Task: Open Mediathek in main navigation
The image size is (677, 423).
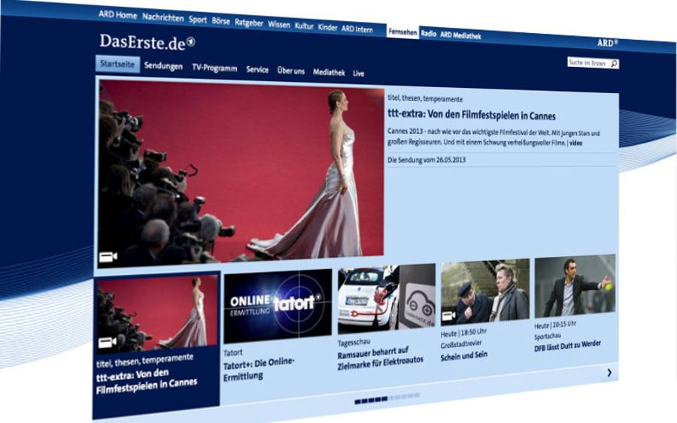Action: 329,72
